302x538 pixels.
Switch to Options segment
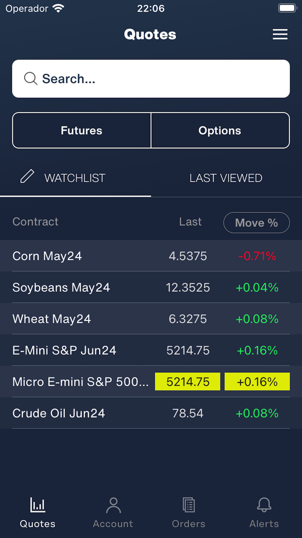220,130
